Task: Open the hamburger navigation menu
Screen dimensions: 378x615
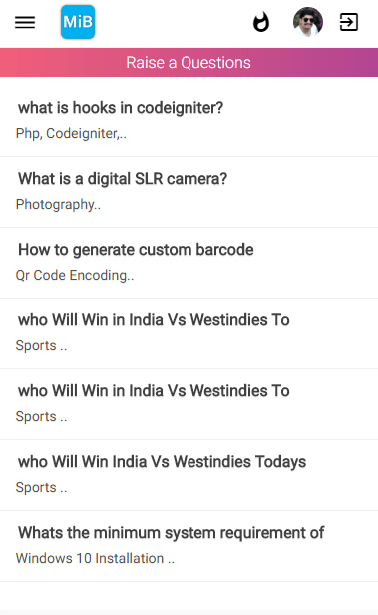Action: click(x=25, y=22)
